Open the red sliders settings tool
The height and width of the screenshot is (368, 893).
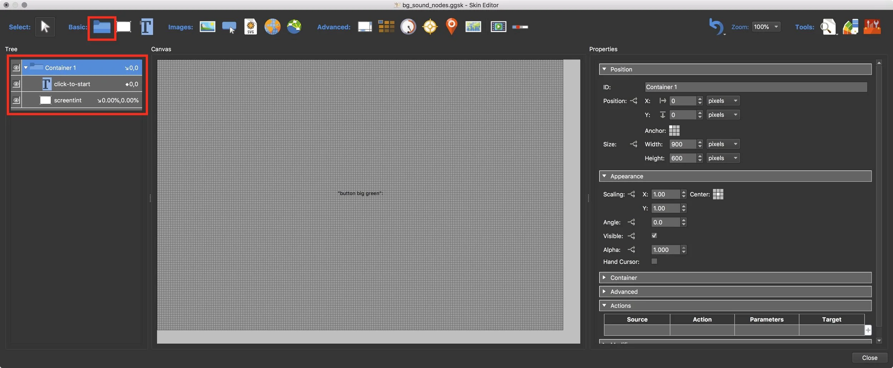[x=872, y=27]
